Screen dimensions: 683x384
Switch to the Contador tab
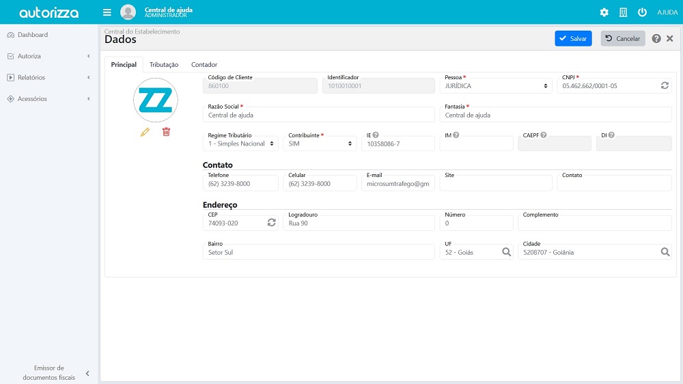pyautogui.click(x=204, y=65)
